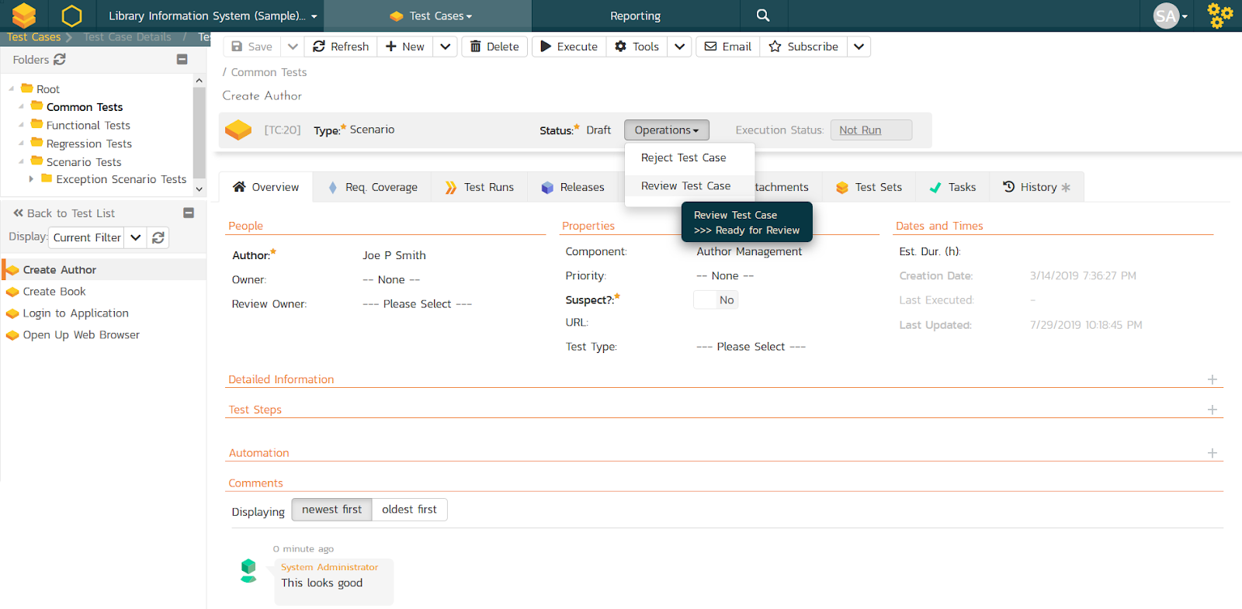
Task: Switch to the Test Runs tab
Action: point(480,187)
